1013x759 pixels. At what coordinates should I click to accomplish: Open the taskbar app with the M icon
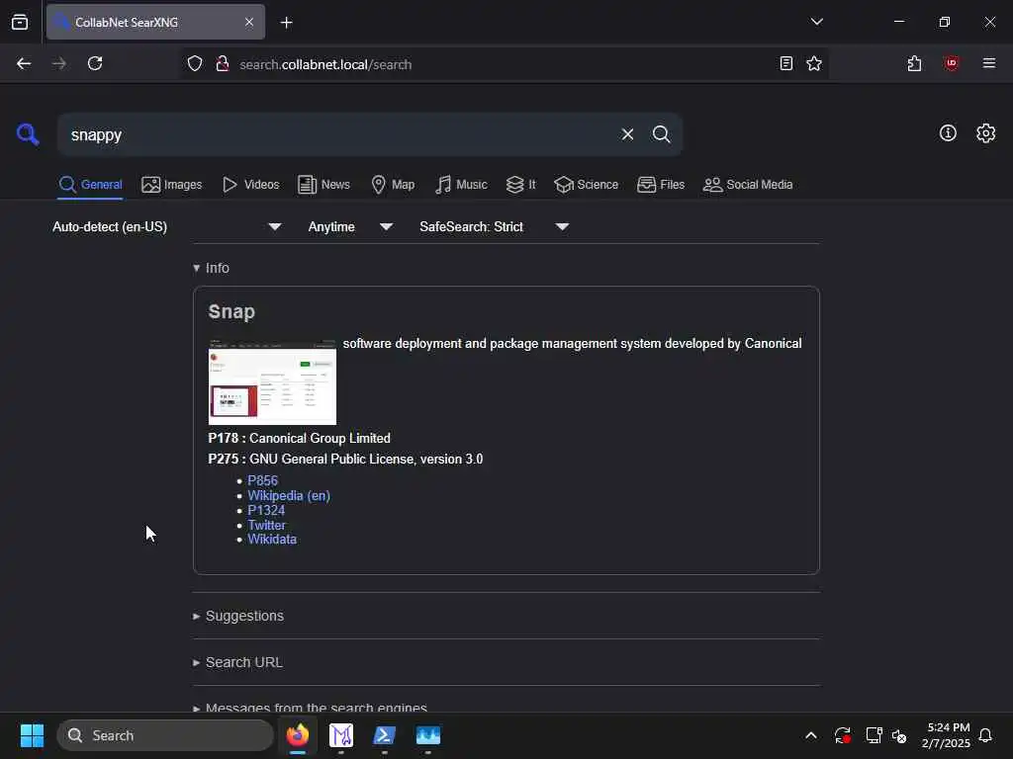point(341,735)
